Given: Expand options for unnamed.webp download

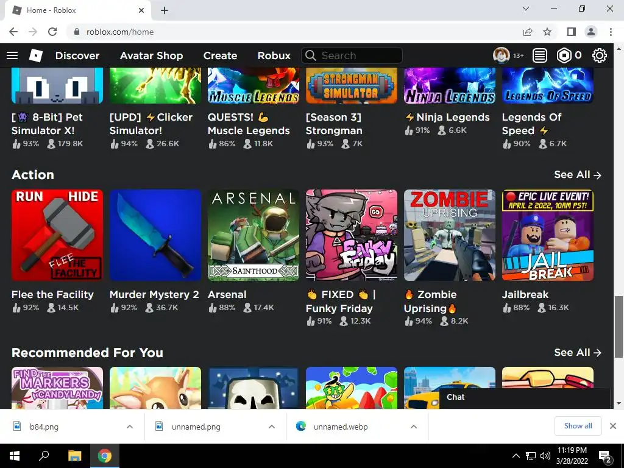Looking at the screenshot, I should [414, 427].
